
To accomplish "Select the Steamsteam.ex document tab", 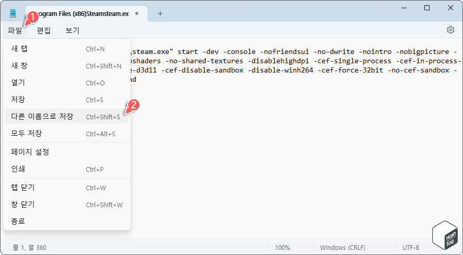I will (x=86, y=13).
